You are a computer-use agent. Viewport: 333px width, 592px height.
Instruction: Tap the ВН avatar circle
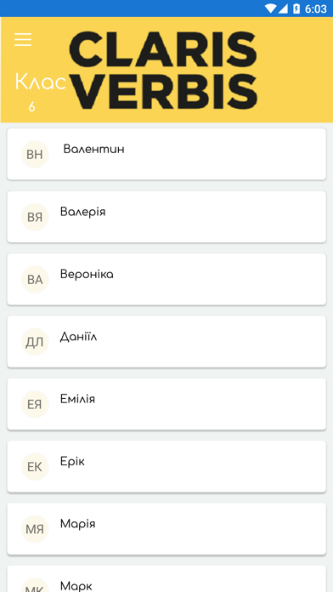35,155
